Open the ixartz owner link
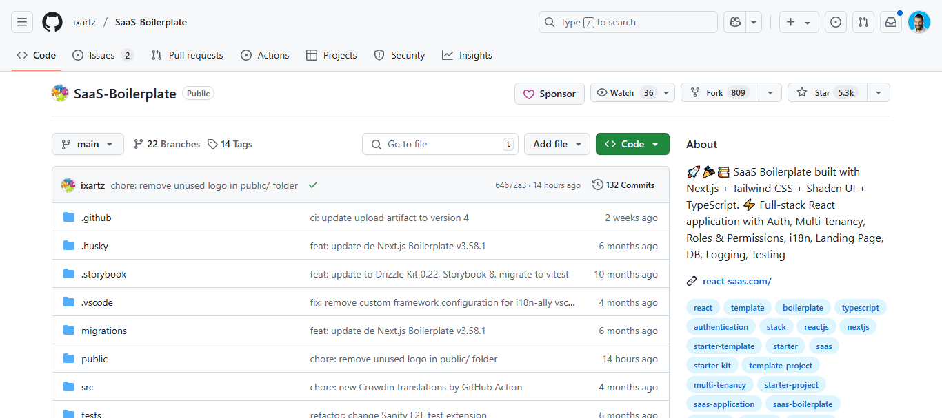942x418 pixels. pyautogui.click(x=85, y=22)
